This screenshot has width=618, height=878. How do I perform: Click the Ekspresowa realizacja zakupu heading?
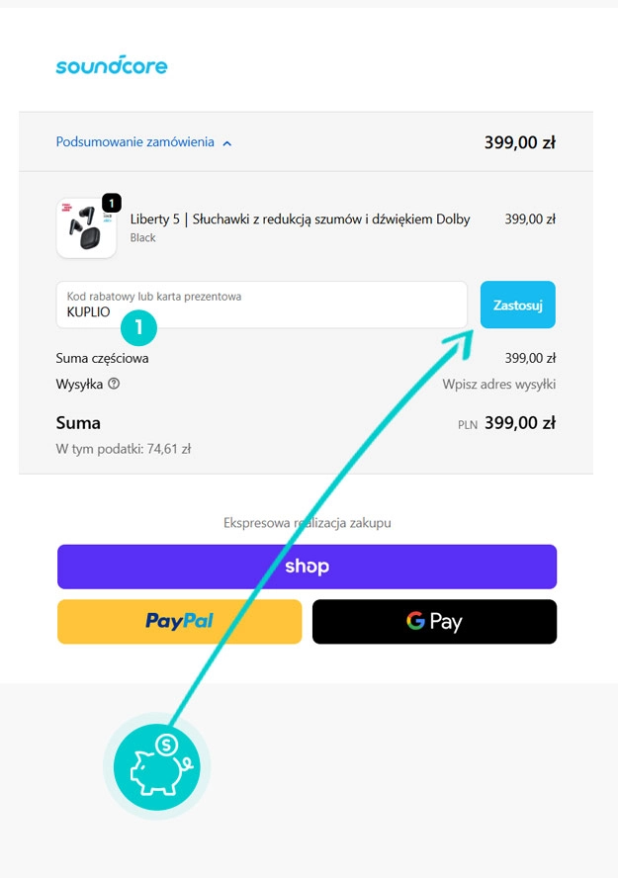(x=307, y=522)
